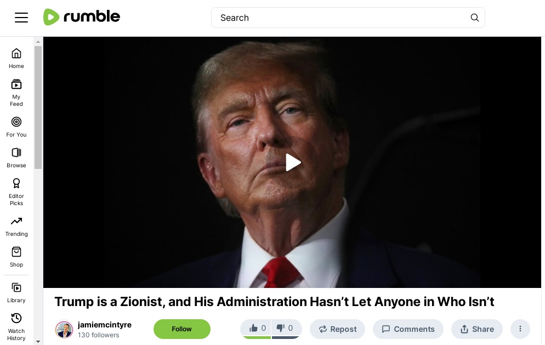Open Watch History

pyautogui.click(x=16, y=327)
